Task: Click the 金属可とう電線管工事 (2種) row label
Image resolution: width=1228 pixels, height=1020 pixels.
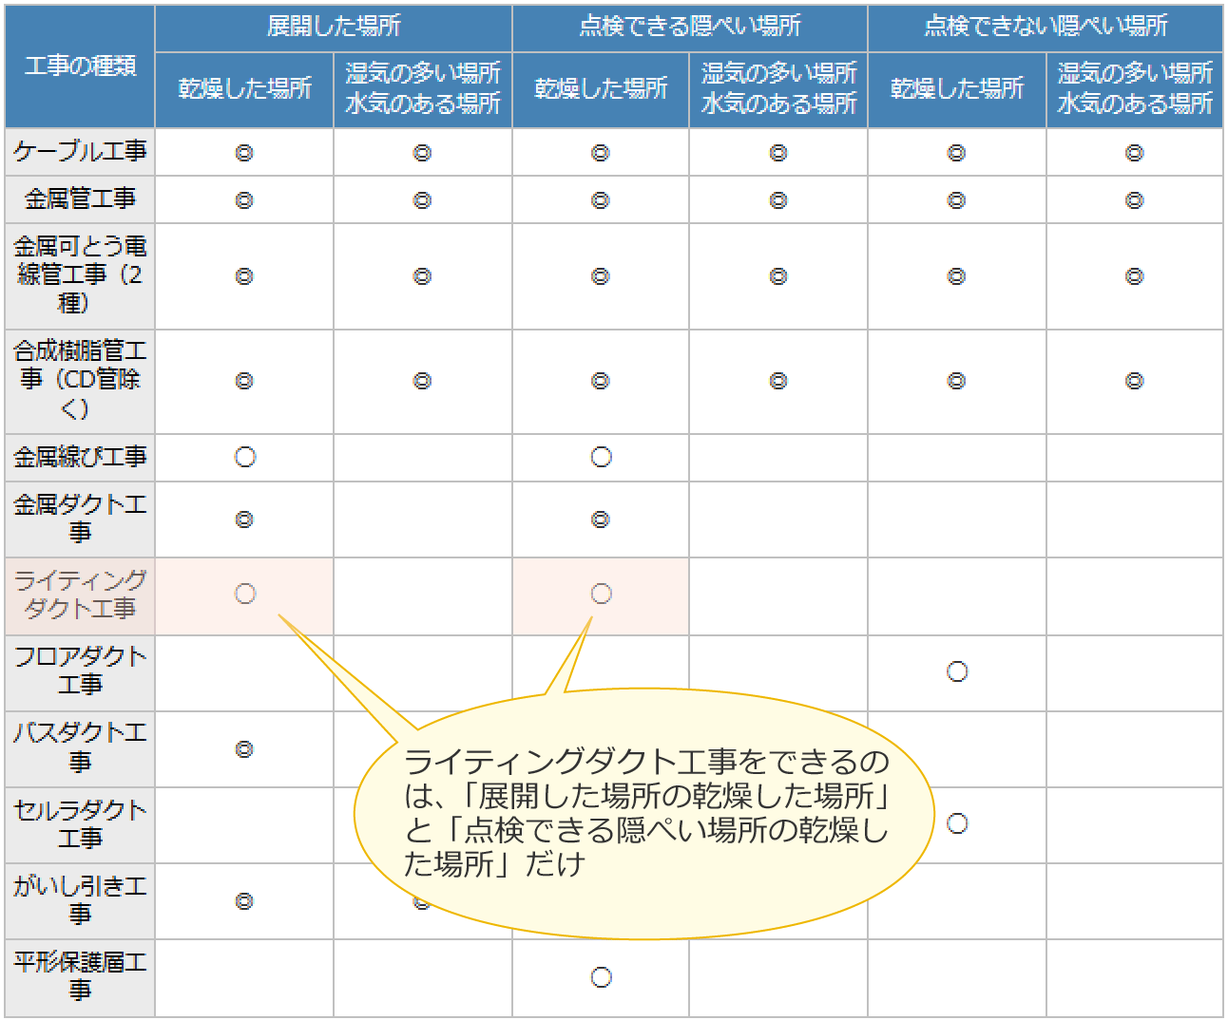Action: tap(80, 275)
